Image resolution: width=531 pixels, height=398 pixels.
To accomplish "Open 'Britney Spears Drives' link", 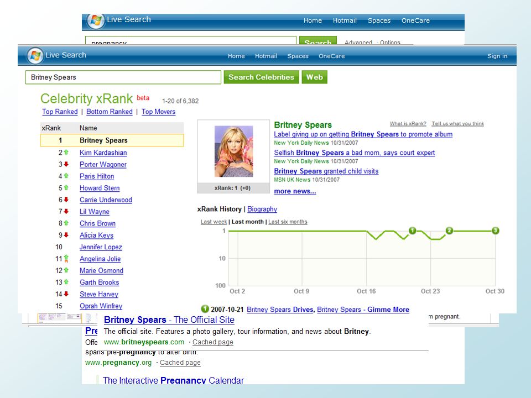I will pos(280,310).
